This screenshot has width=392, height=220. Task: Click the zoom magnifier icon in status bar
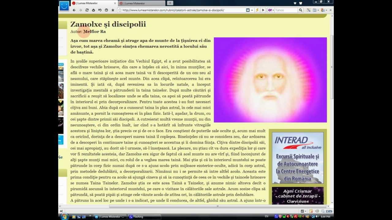coord(322,211)
